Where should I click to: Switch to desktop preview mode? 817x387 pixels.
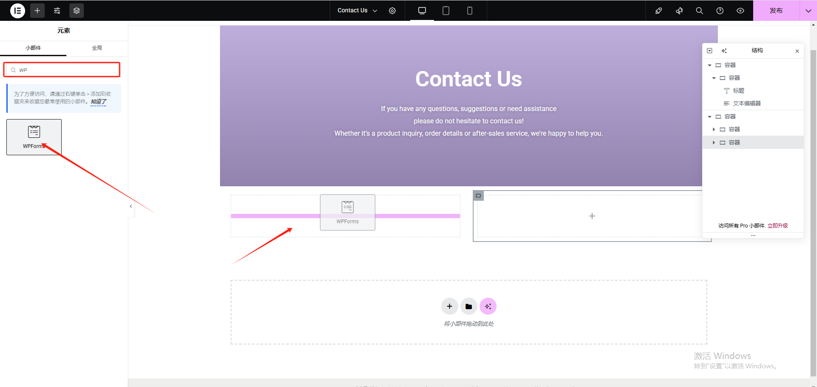tap(422, 11)
